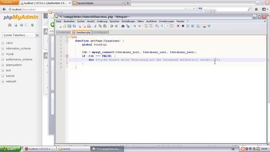Click the Firefox home button
The height and width of the screenshot is (152, 270).
pos(256,9)
